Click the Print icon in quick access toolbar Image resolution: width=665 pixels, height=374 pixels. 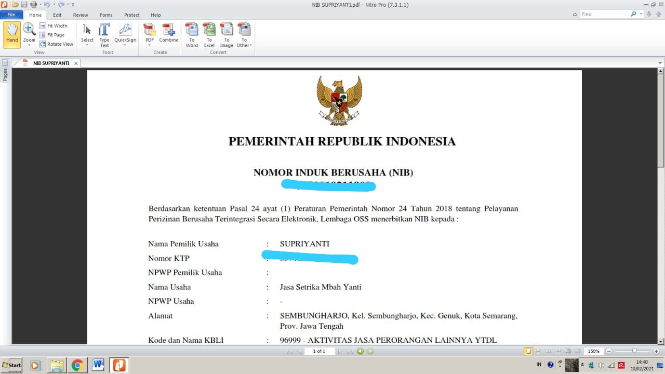[x=34, y=4]
